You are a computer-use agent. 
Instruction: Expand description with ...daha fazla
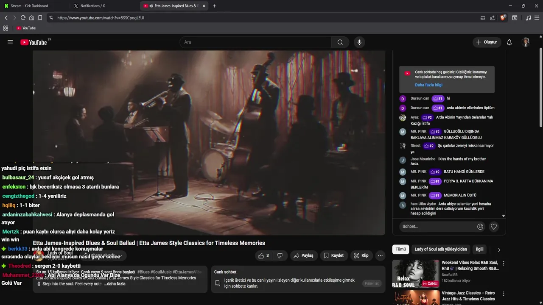[115, 284]
